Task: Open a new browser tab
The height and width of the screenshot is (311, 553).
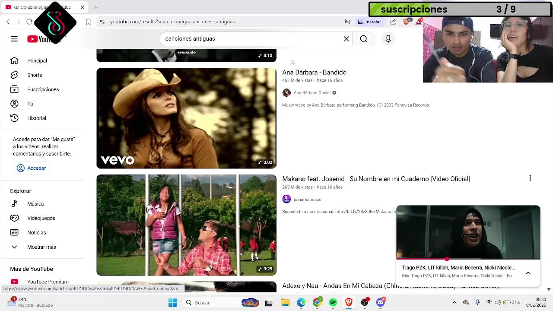Action: [96, 7]
